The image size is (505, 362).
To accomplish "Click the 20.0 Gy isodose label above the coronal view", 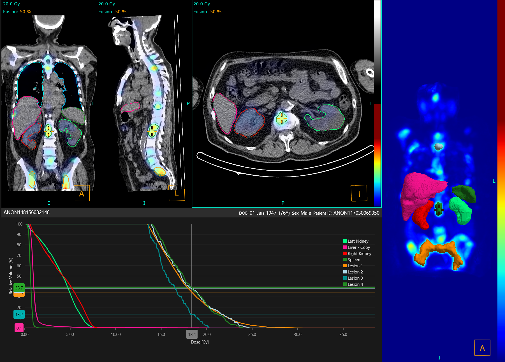I will 11,4.
